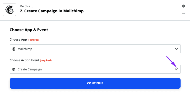Click the blue CONTINUE button
The width and height of the screenshot is (190, 97).
[x=95, y=83]
